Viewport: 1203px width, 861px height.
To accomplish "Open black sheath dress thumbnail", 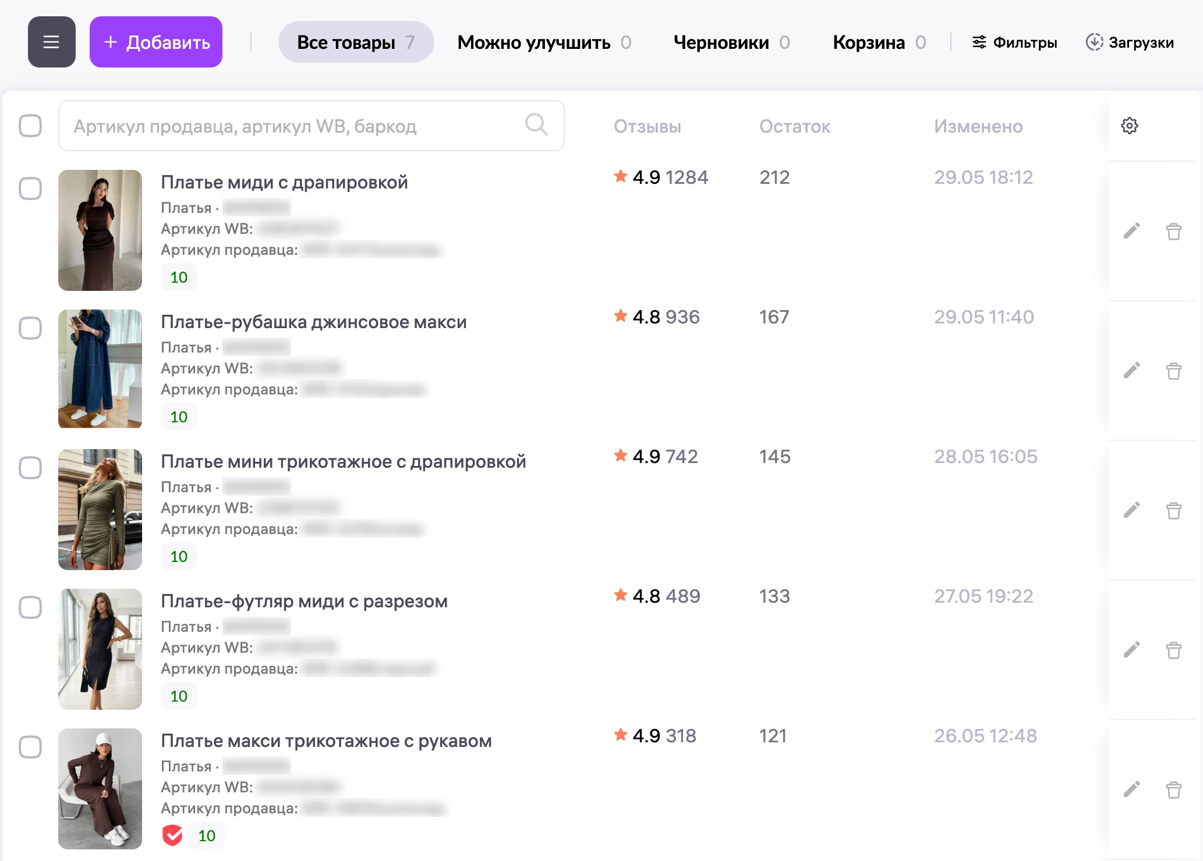I will coord(100,649).
